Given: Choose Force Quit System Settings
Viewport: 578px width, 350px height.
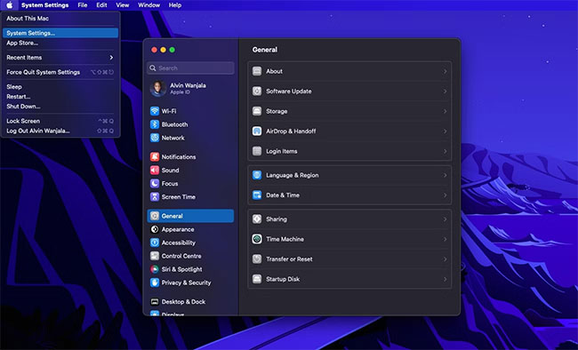Looking at the screenshot, I should [60, 72].
